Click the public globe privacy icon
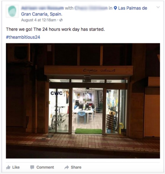Viewport: 165px width, 174px height. coord(61,20)
